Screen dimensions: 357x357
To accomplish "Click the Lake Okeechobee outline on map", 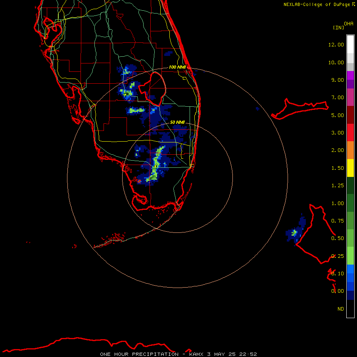I will point(152,89).
